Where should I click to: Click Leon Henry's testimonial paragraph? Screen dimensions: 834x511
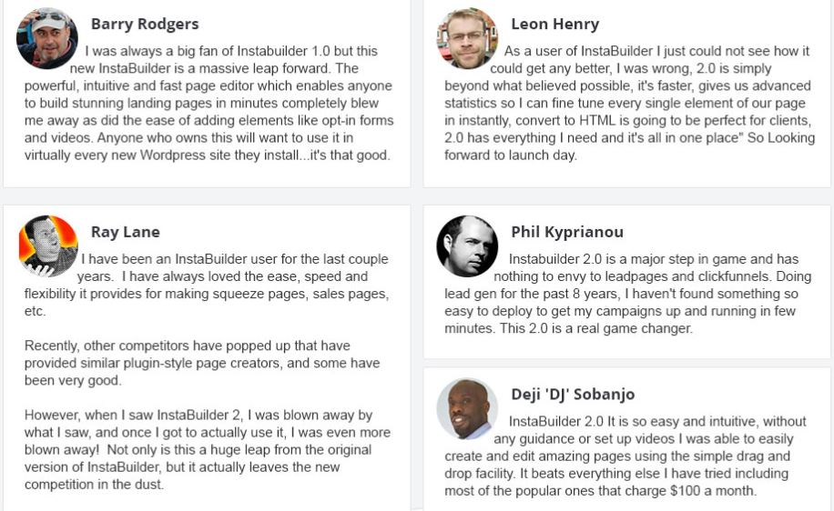tap(629, 103)
